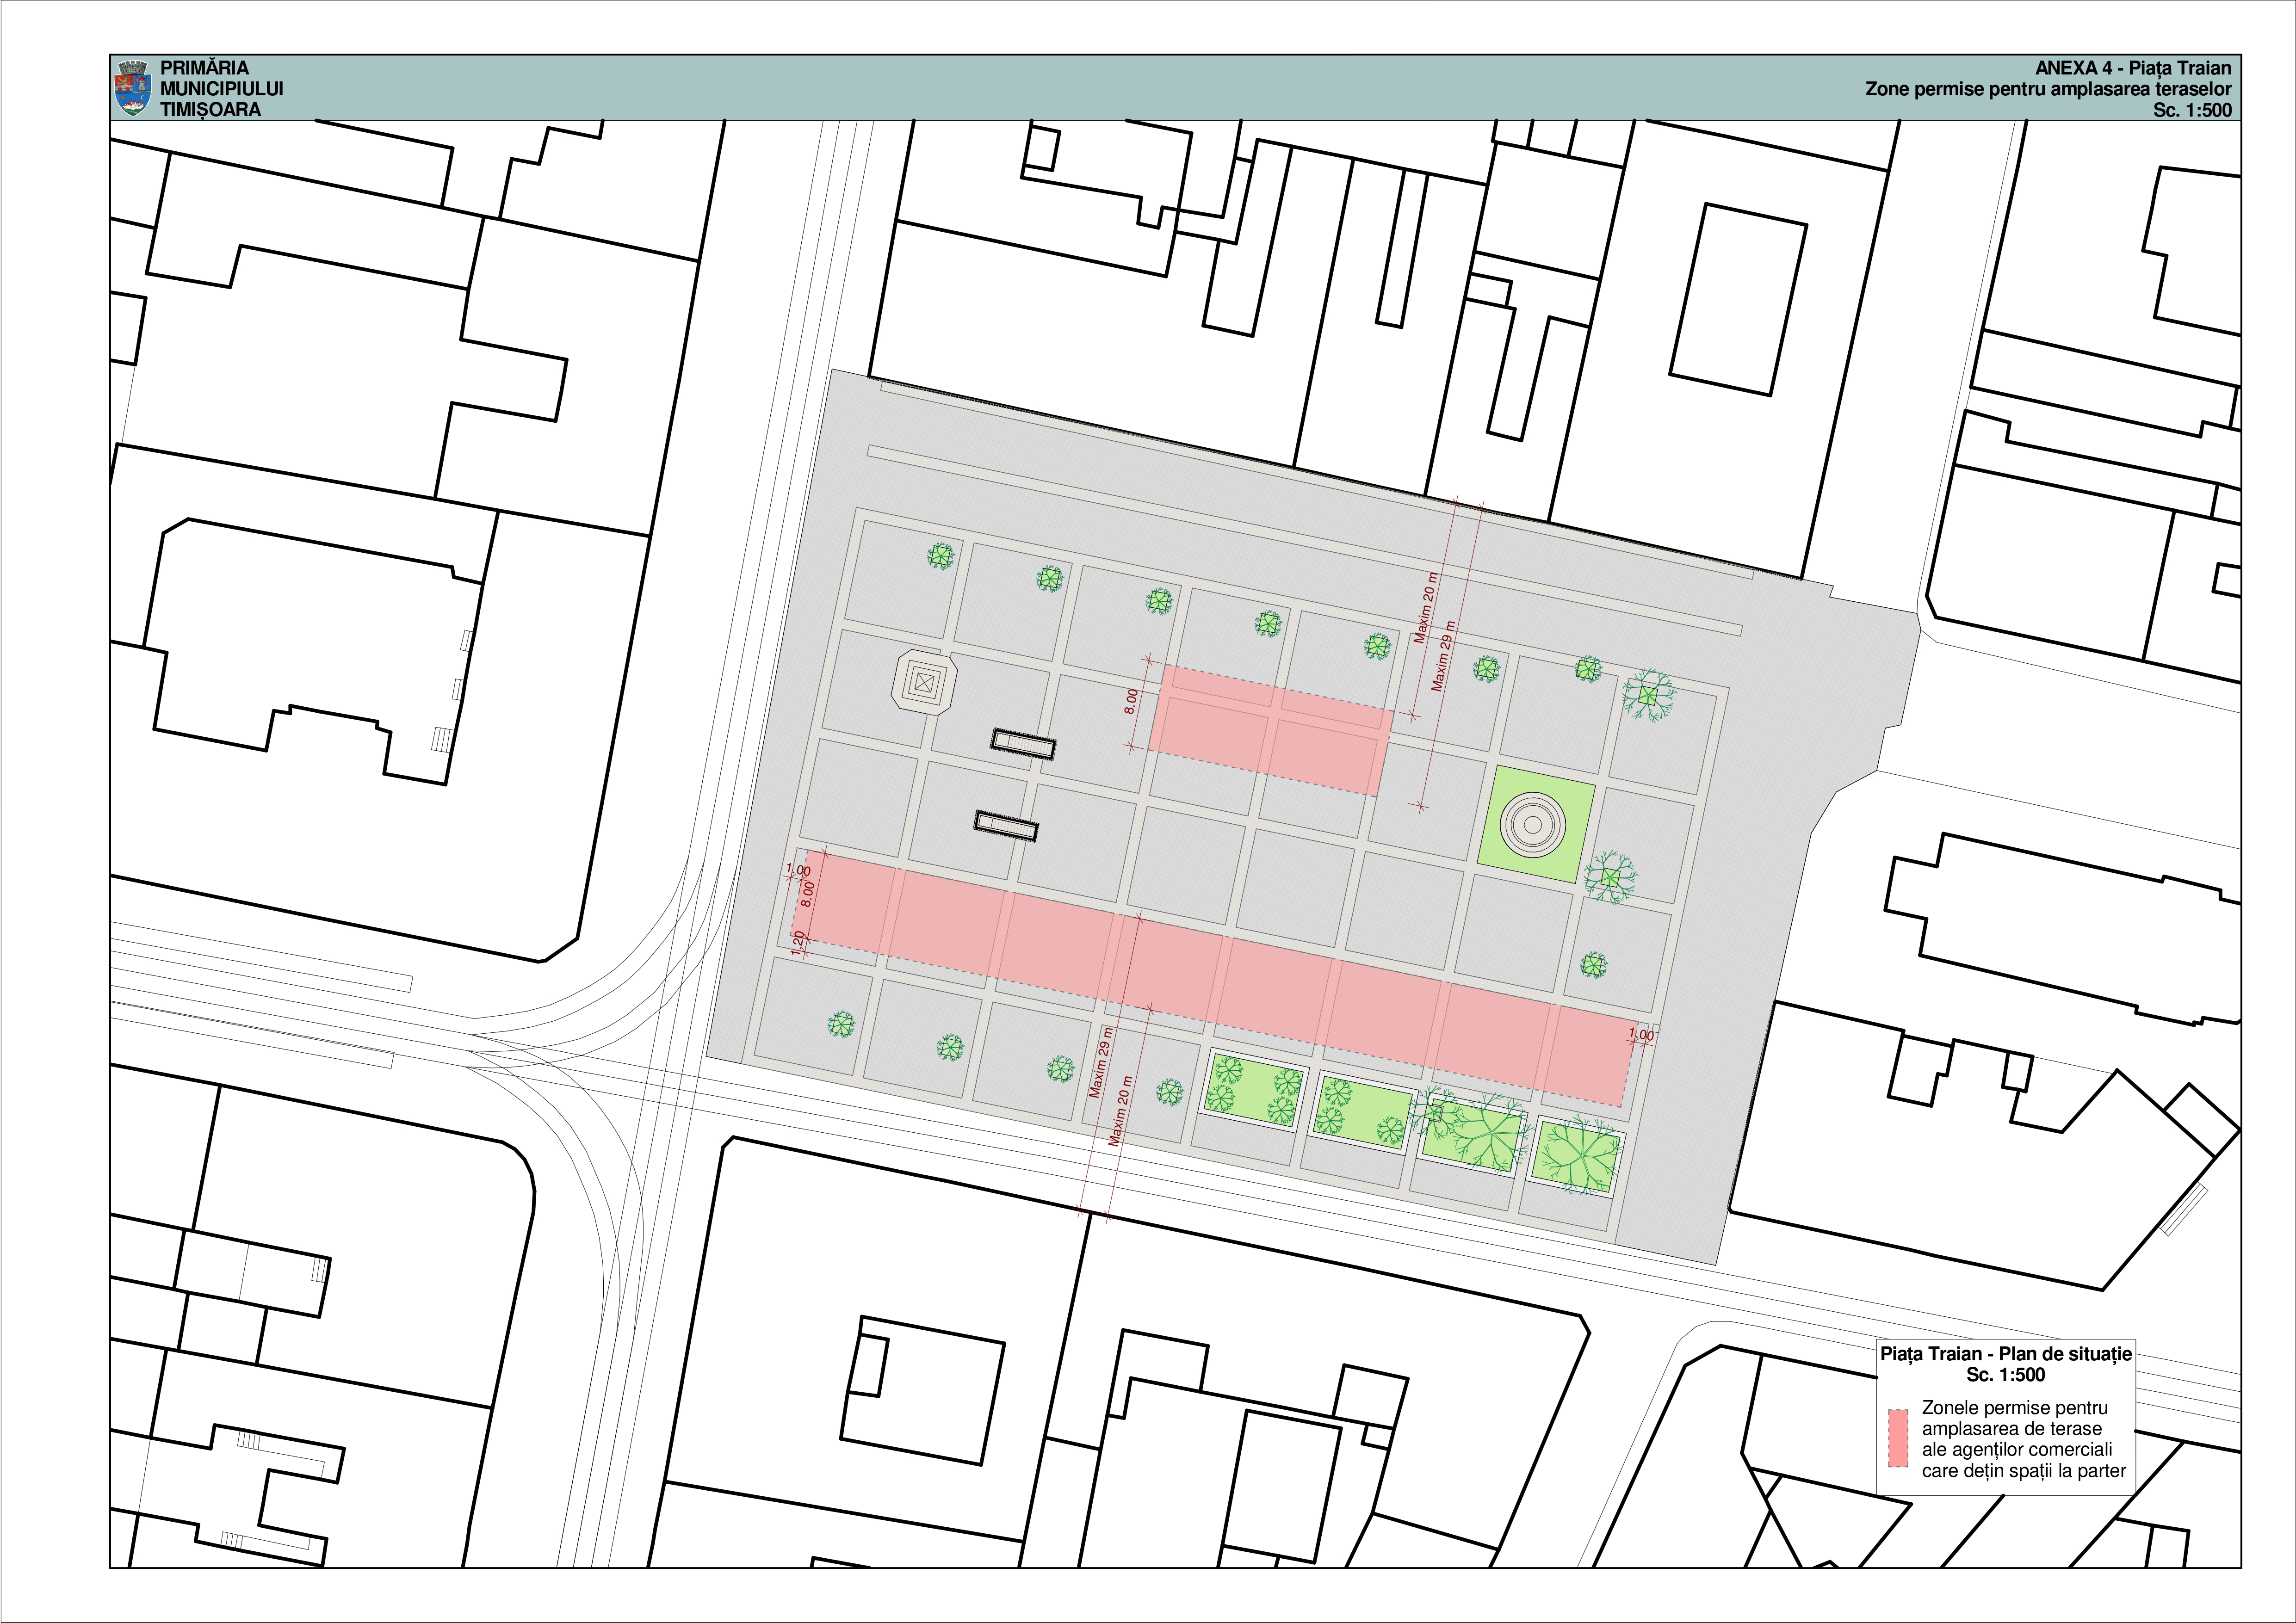Click the upper black-outlined stairway rectangle
Image resolution: width=2296 pixels, height=1623 pixels.
(1023, 744)
